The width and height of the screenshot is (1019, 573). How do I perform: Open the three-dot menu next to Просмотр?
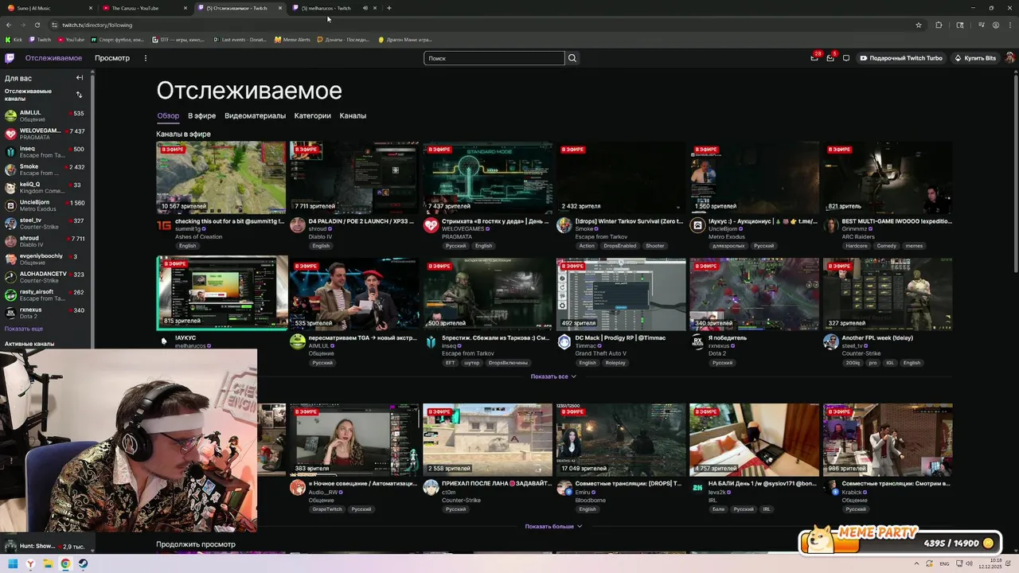(x=146, y=58)
